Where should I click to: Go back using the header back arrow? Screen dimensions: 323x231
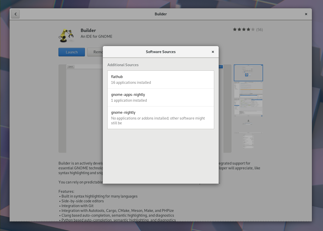pyautogui.click(x=15, y=14)
